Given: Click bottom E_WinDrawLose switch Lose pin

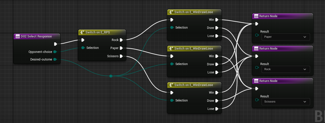Looking at the screenshot, I should pos(217,109).
